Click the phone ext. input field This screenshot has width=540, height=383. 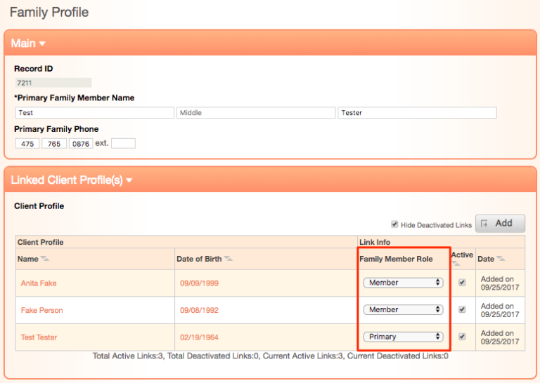pyautogui.click(x=123, y=144)
